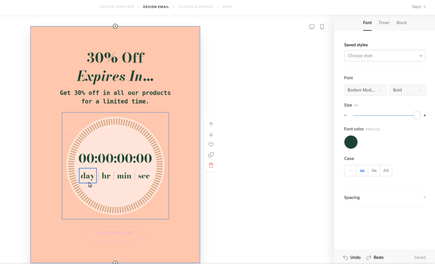Select the 'min' timer label

coord(124,176)
